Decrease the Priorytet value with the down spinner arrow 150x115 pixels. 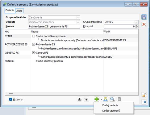(x=137, y=27)
